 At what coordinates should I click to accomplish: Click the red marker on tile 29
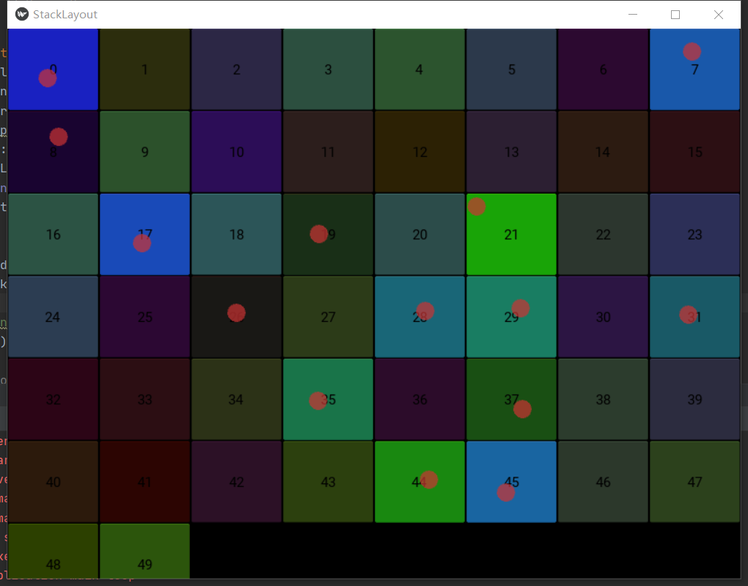(521, 308)
